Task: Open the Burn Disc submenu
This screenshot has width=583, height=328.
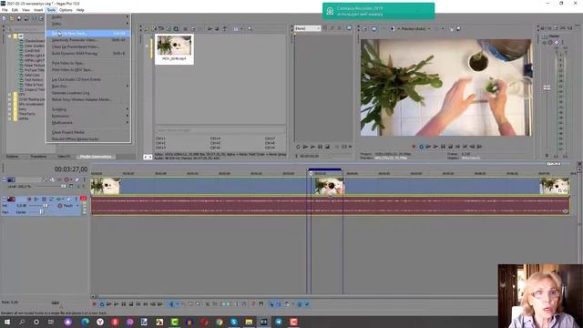Action: click(88, 87)
